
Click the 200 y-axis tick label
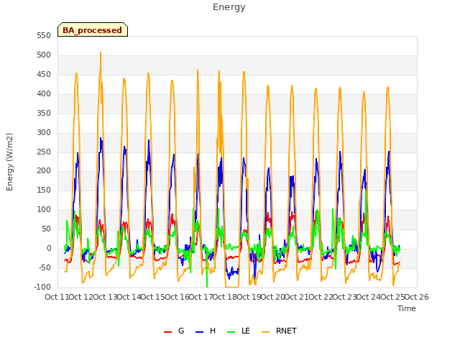coord(44,171)
